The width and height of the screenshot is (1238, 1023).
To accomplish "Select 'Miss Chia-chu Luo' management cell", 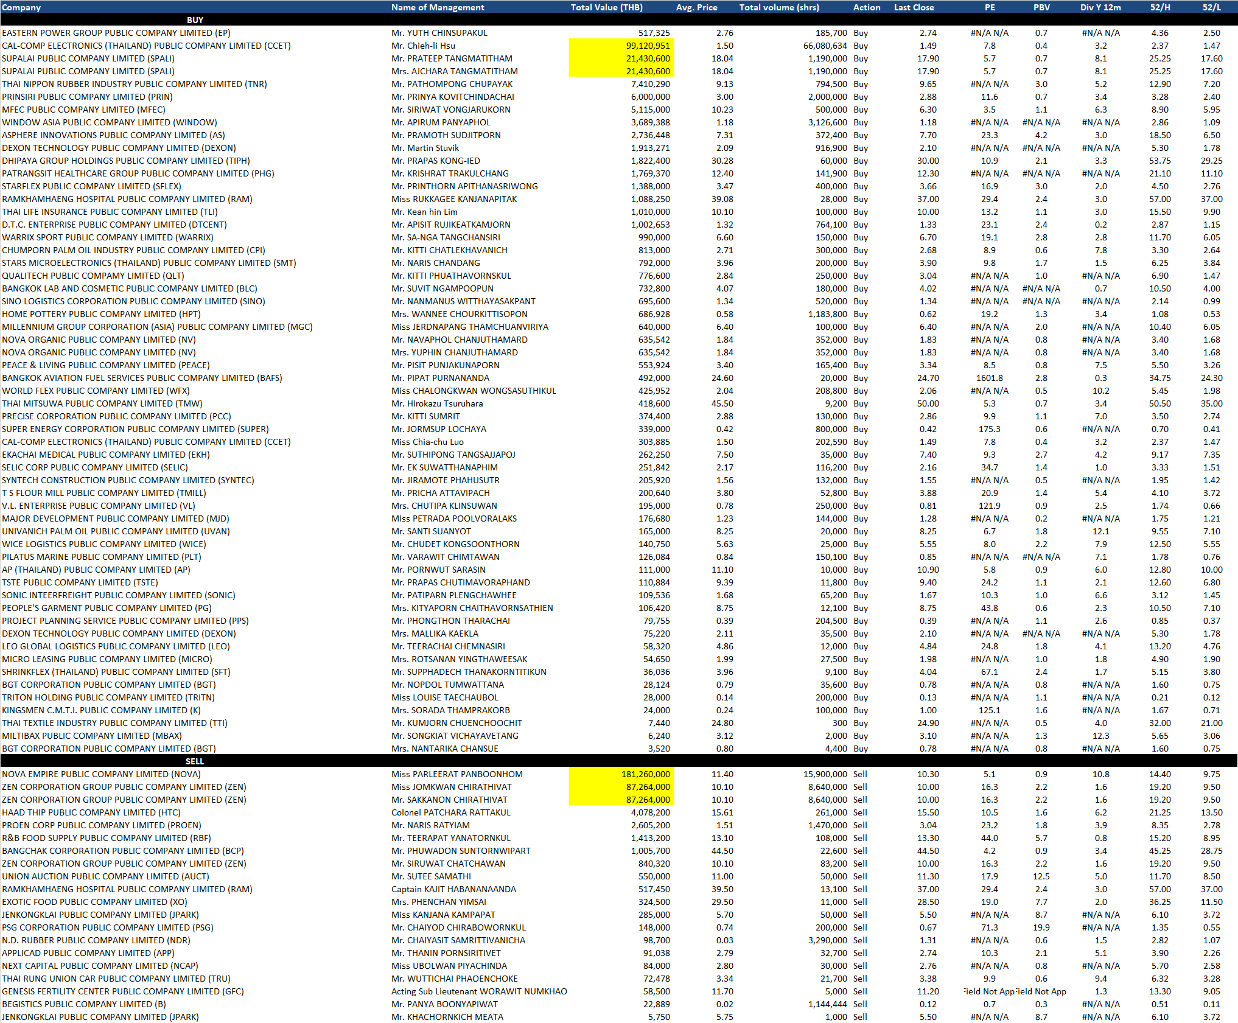I will click(427, 442).
